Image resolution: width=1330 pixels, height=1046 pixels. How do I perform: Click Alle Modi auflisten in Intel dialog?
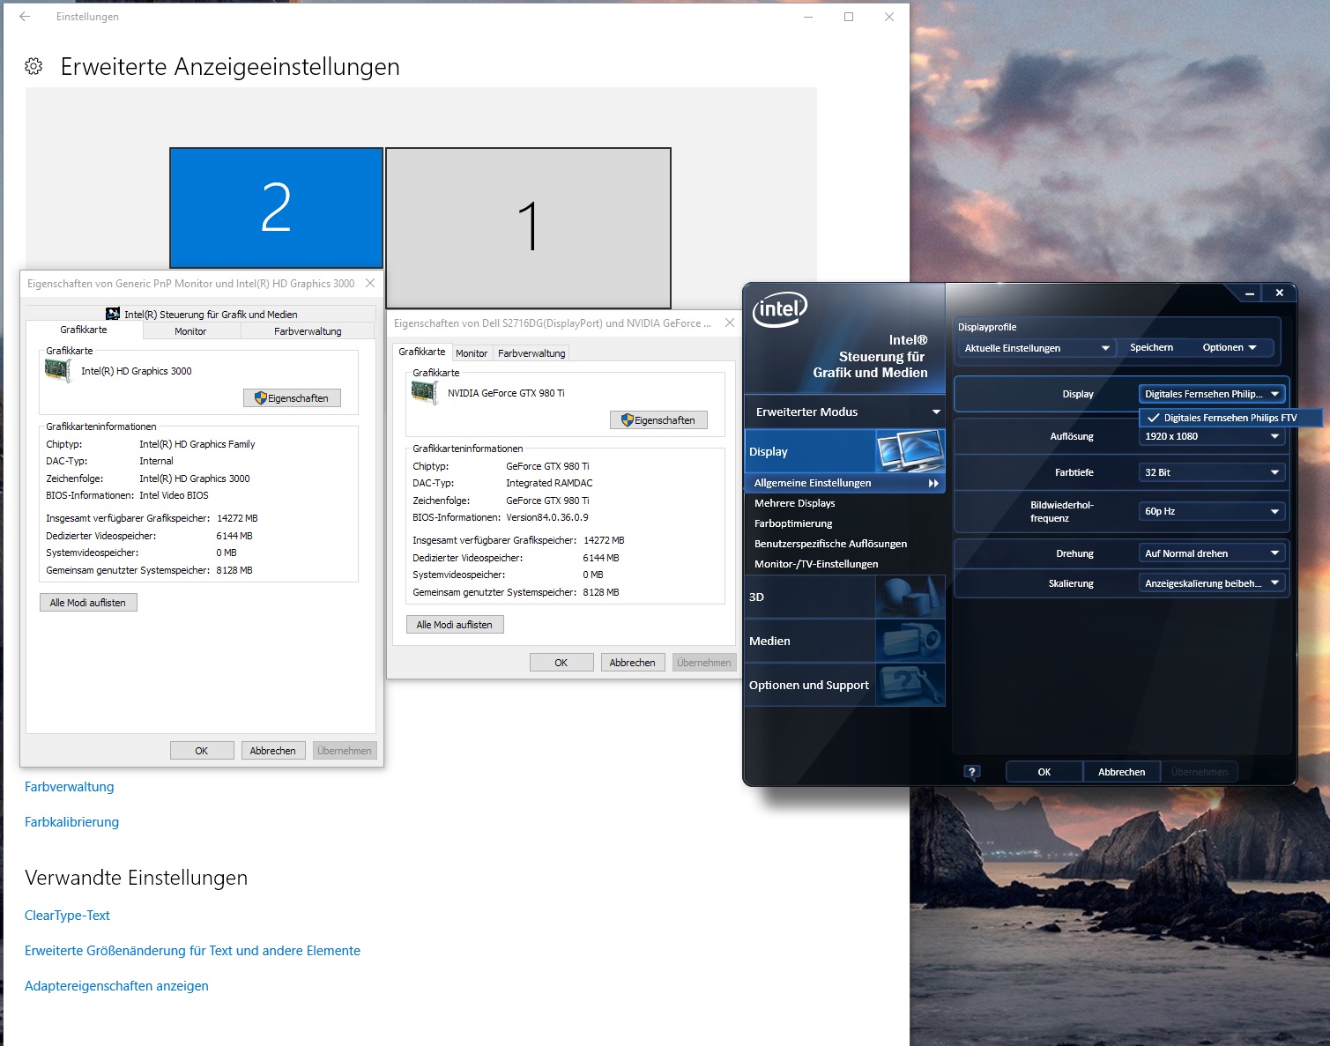(88, 603)
